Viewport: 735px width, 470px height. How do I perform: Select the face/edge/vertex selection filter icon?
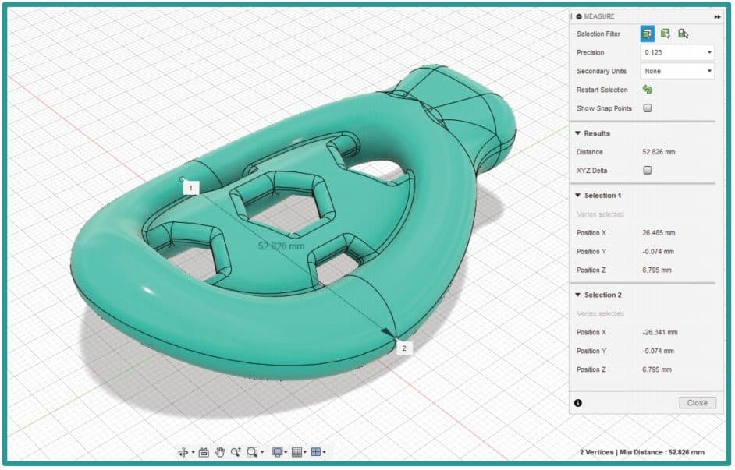[x=647, y=34]
